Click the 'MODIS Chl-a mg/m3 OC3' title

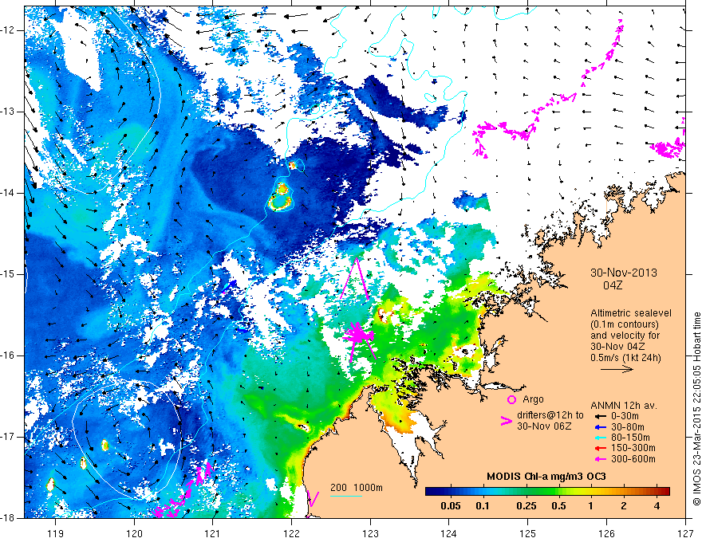[x=546, y=477]
